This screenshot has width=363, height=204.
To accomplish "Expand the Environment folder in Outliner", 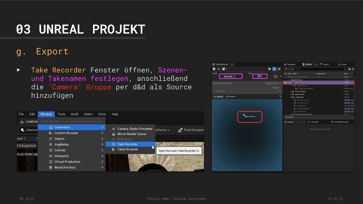I will click(x=291, y=91).
